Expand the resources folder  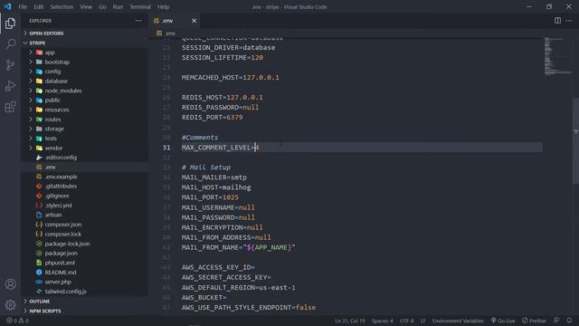pos(85,110)
